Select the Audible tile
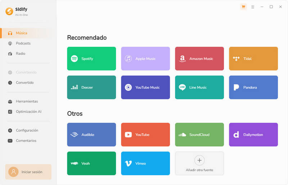Screen dimensions: 288x185 click(91, 135)
